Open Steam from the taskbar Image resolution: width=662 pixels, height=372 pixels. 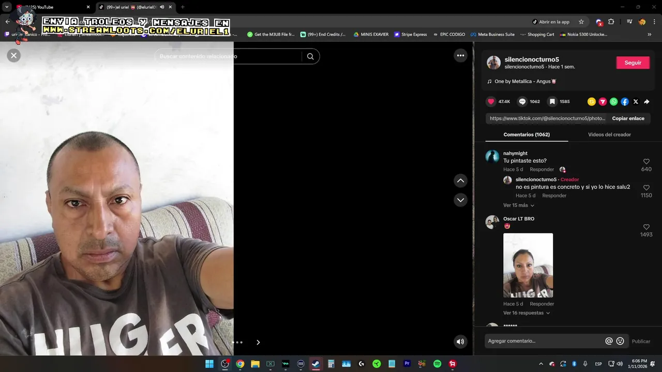tap(315, 364)
